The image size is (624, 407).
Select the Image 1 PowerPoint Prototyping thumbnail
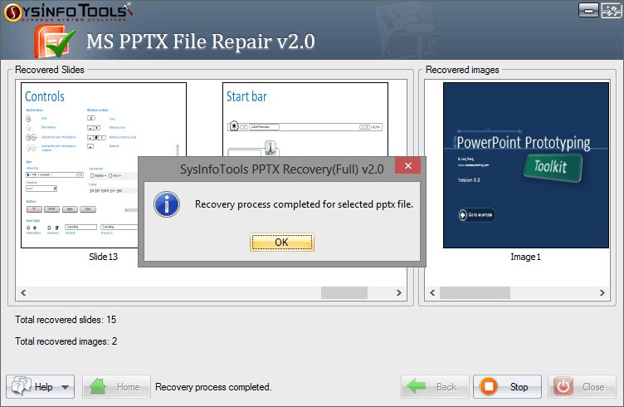tap(526, 165)
